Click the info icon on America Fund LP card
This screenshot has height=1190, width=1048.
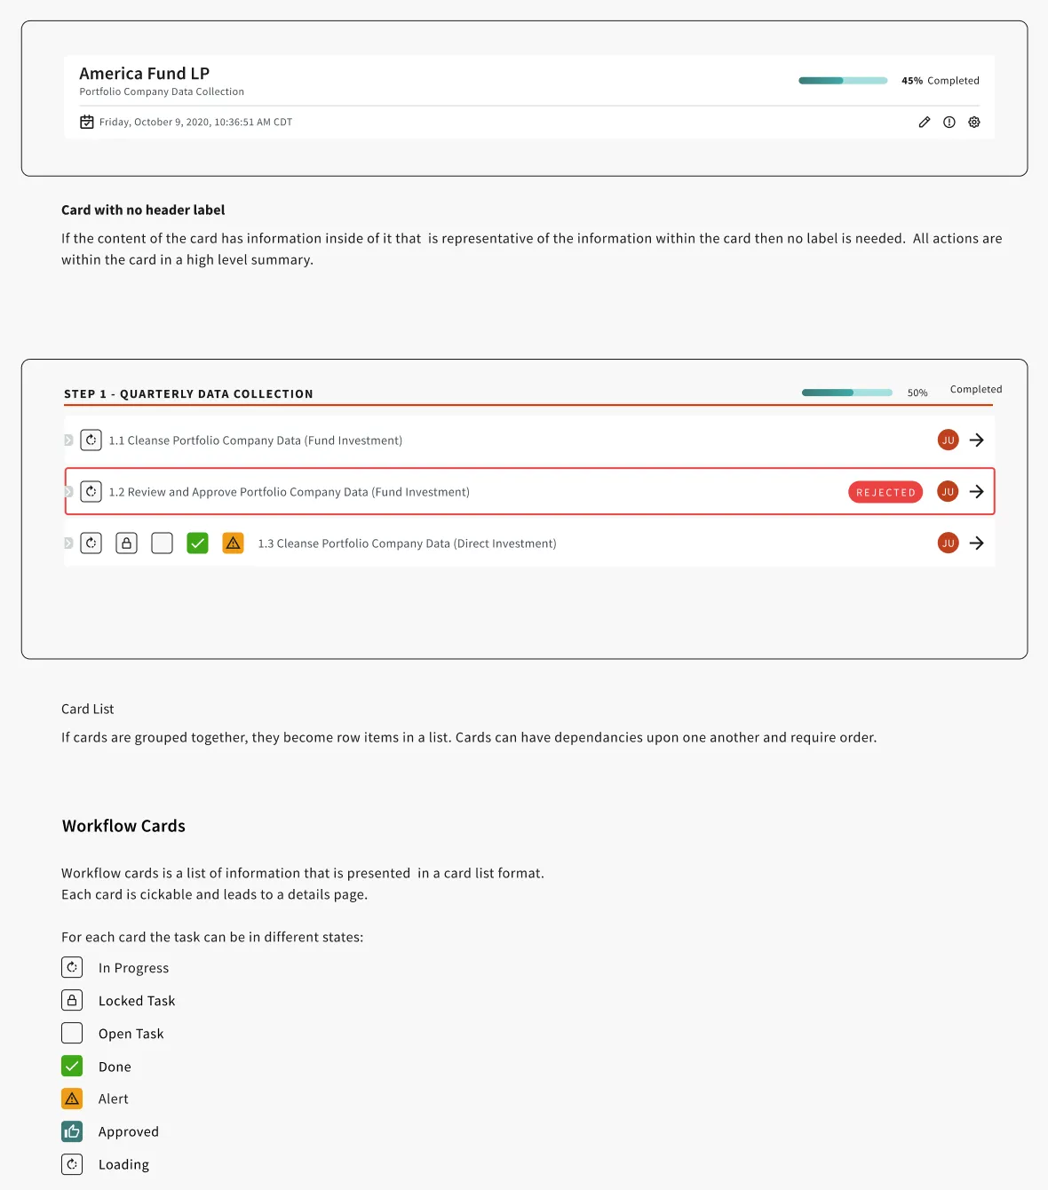click(x=949, y=123)
